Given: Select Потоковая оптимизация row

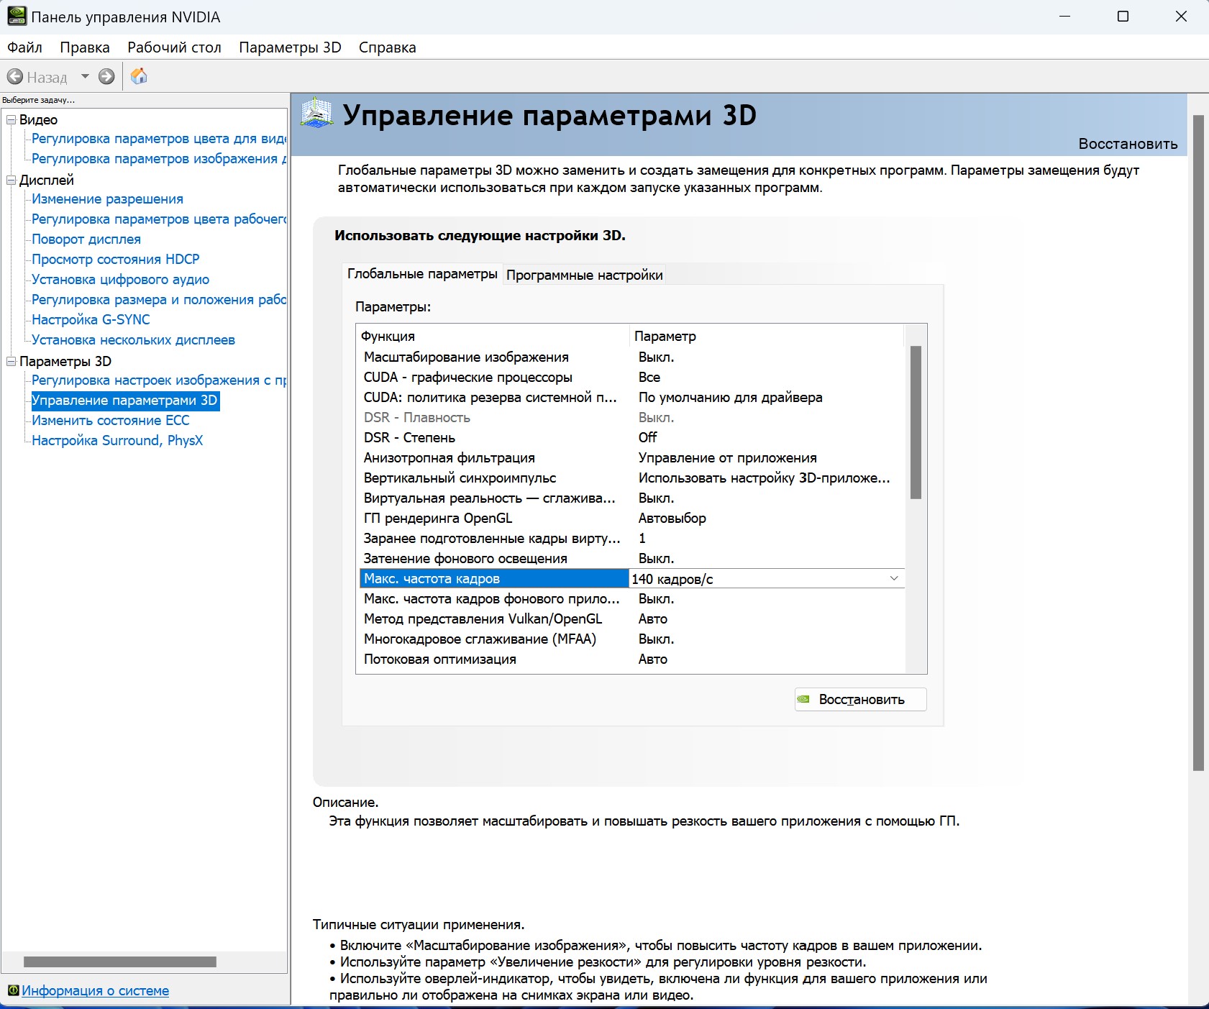Looking at the screenshot, I should point(631,659).
